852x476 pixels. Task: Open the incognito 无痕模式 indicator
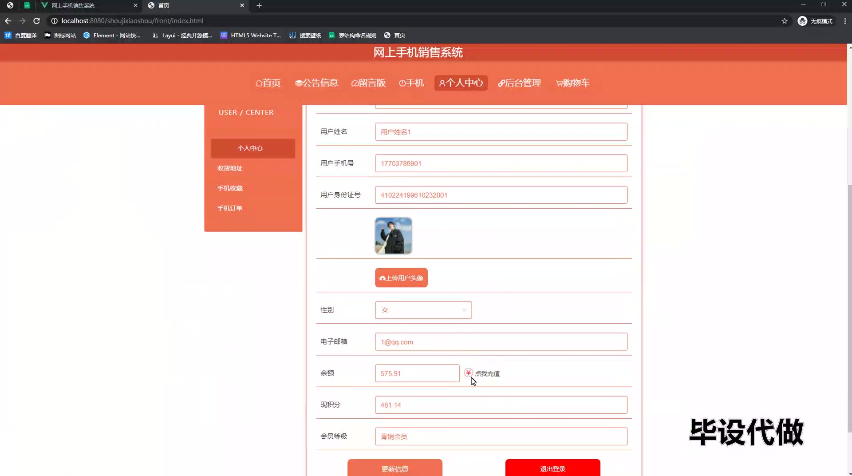click(x=815, y=21)
